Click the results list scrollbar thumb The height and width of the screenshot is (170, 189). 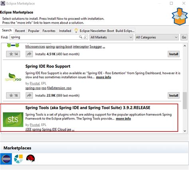185,100
